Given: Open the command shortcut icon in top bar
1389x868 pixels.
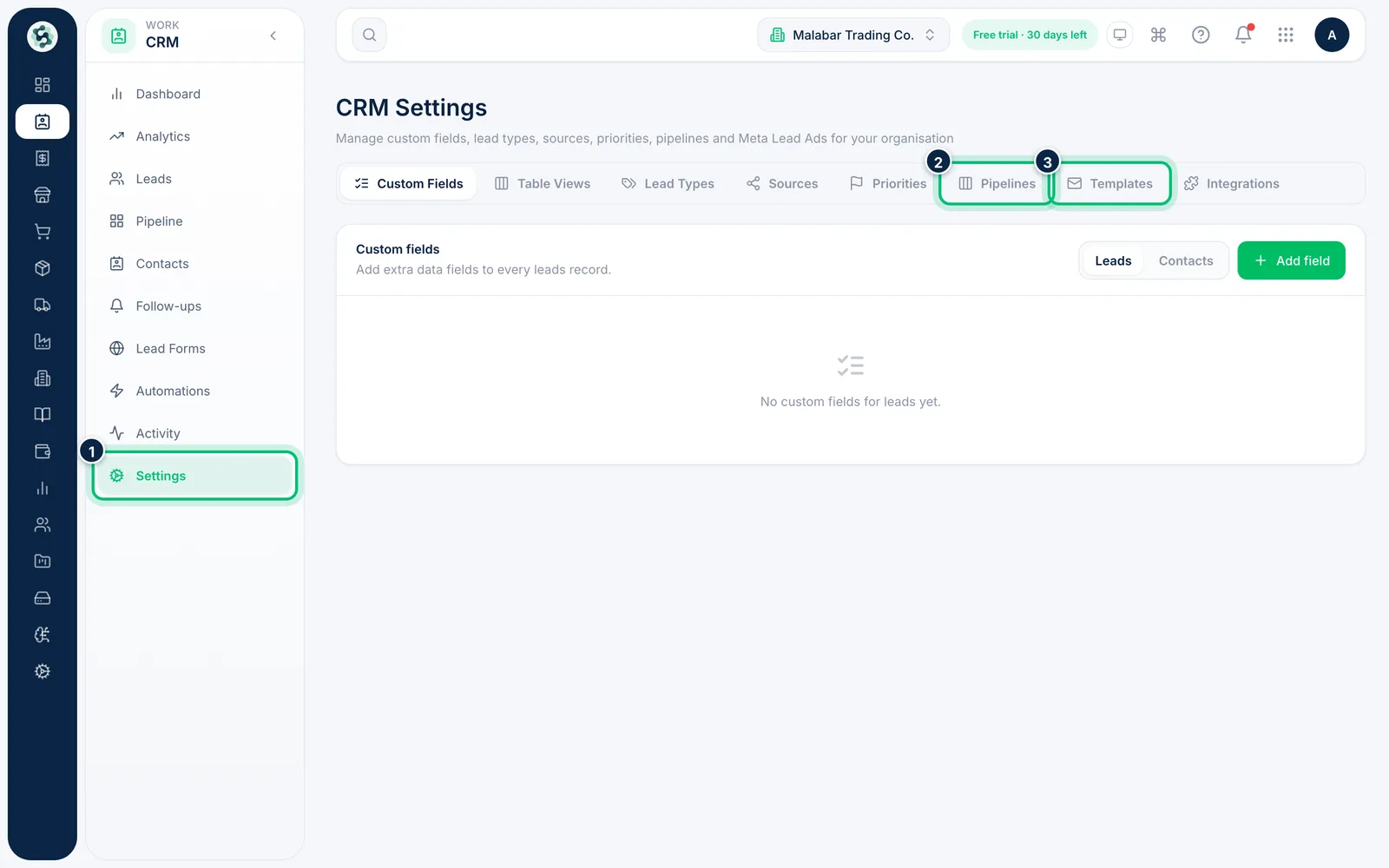Looking at the screenshot, I should point(1158,35).
